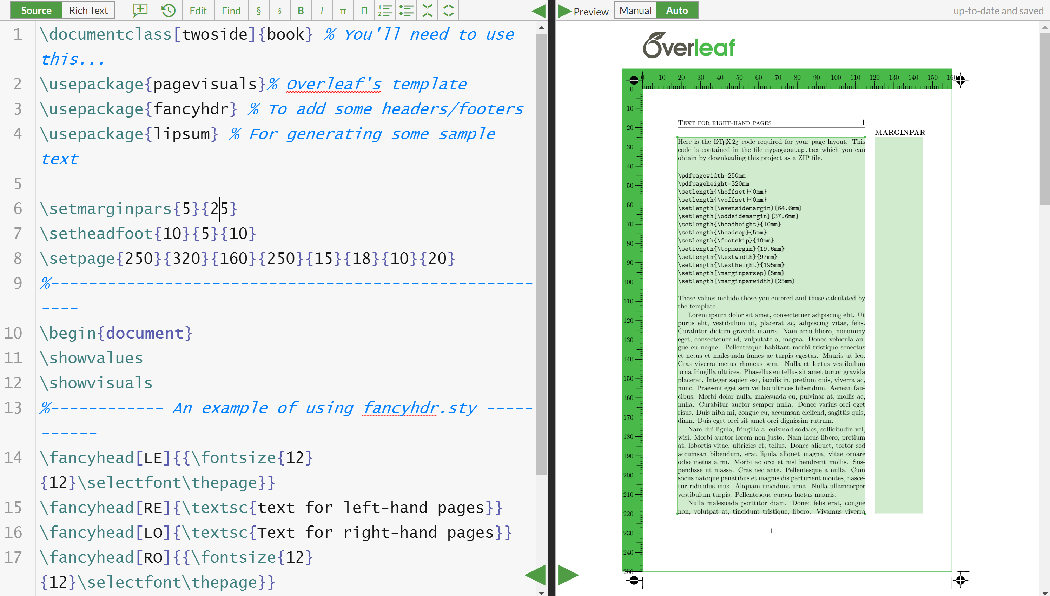Apply italic formatting with I icon
Image resolution: width=1050 pixels, height=596 pixels.
click(322, 10)
